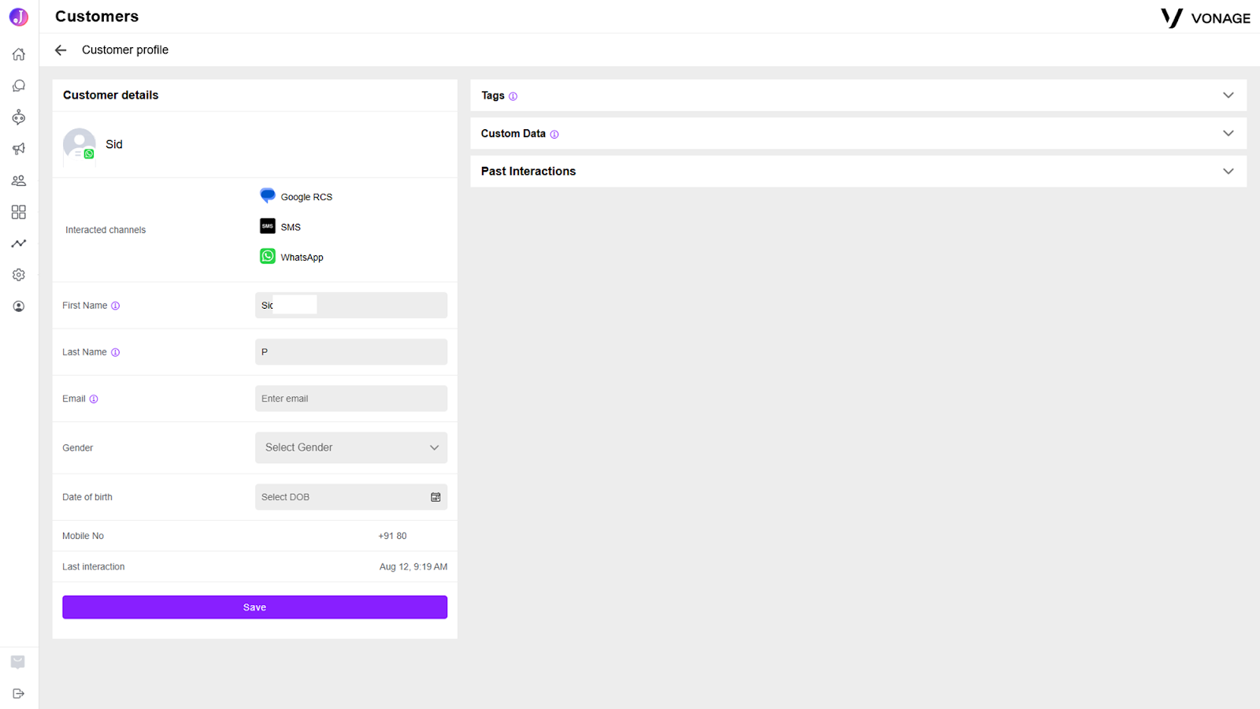
Task: Expand the Custom Data section chevron
Action: tap(1228, 133)
